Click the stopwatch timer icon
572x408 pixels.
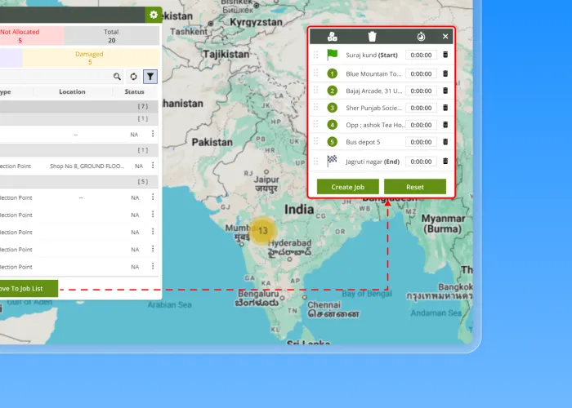pyautogui.click(x=421, y=37)
